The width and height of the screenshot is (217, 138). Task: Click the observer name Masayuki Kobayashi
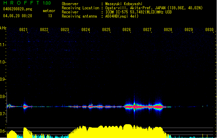coord(124,4)
